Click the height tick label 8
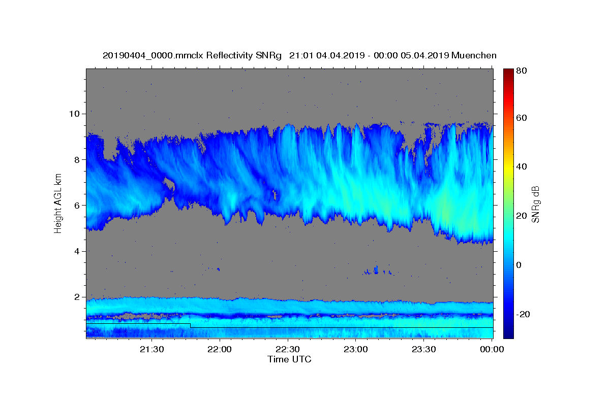610x406 pixels. click(78, 160)
